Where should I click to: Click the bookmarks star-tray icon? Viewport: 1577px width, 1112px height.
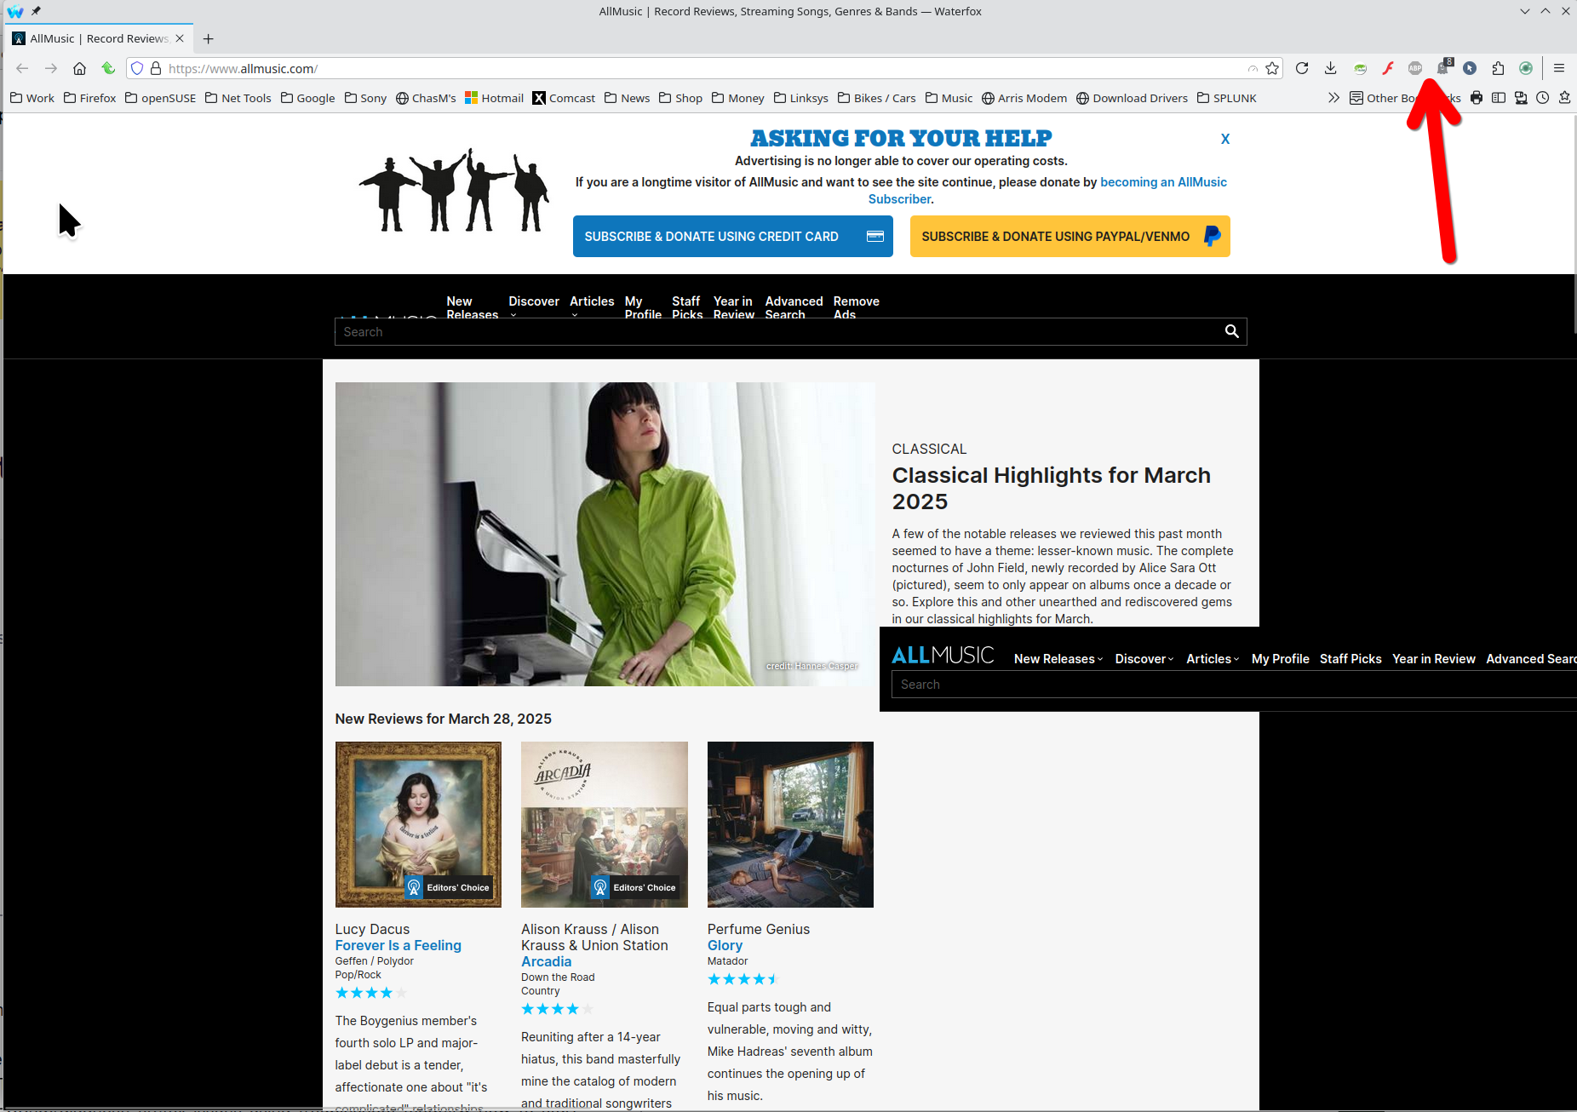[1564, 98]
